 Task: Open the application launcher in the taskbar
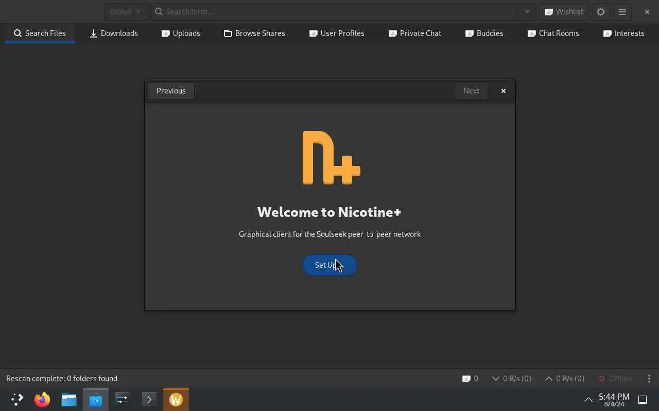click(x=17, y=400)
